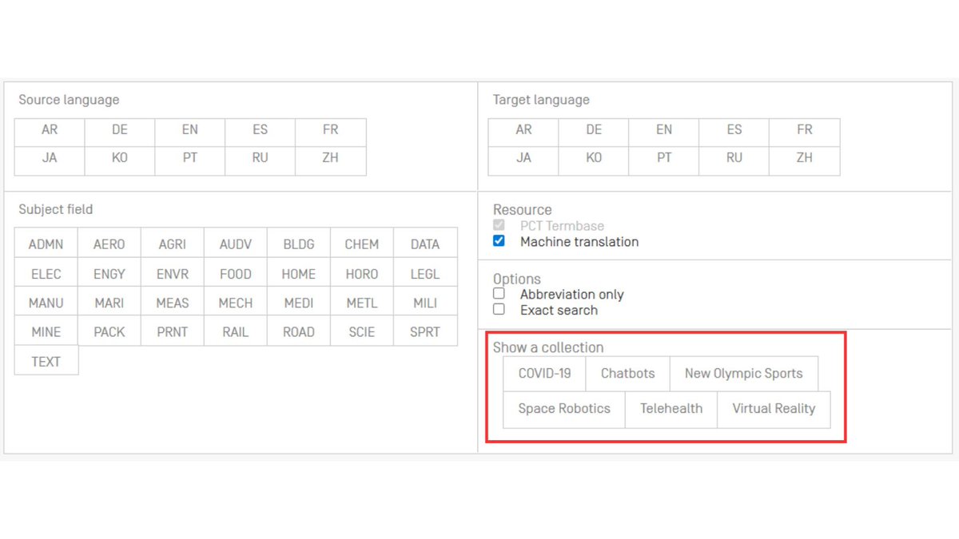Pick the BLDG subject field
This screenshot has width=959, height=539.
coord(299,244)
